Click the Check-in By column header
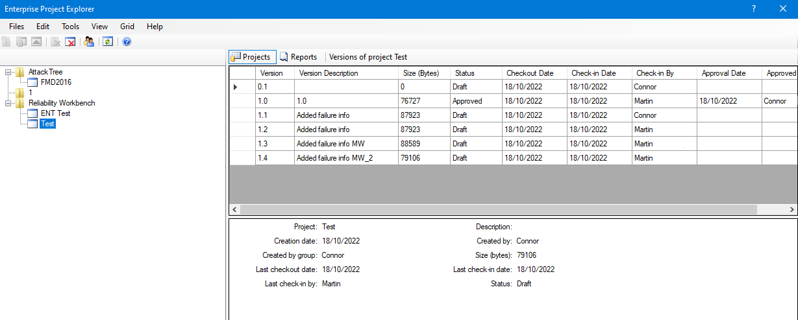Viewport: 798px width, 320px height. (655, 73)
